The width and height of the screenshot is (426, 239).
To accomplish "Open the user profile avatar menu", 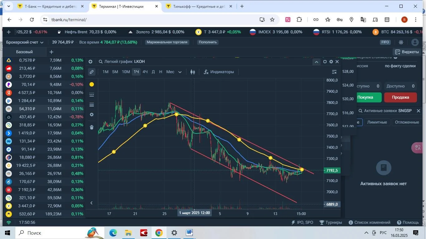I will [x=415, y=42].
